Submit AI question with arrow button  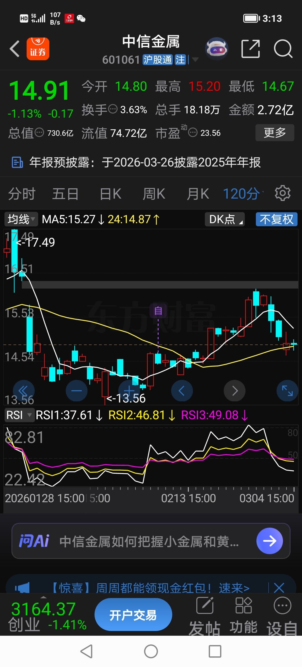pos(270,541)
